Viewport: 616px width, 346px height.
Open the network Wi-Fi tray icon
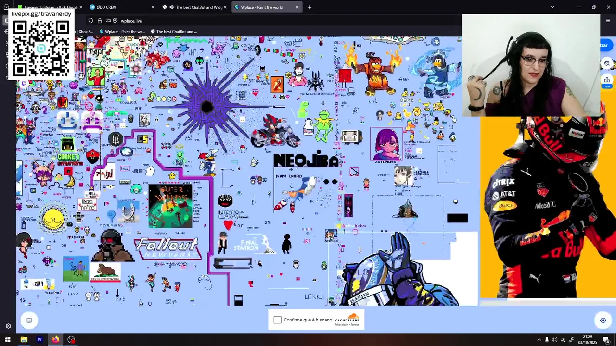click(563, 340)
